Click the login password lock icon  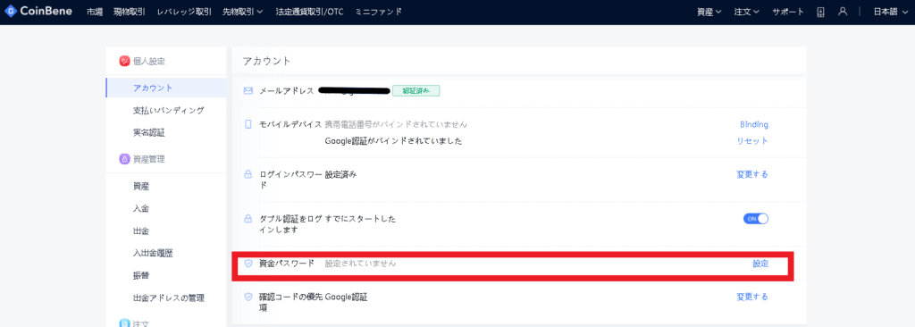(248, 174)
